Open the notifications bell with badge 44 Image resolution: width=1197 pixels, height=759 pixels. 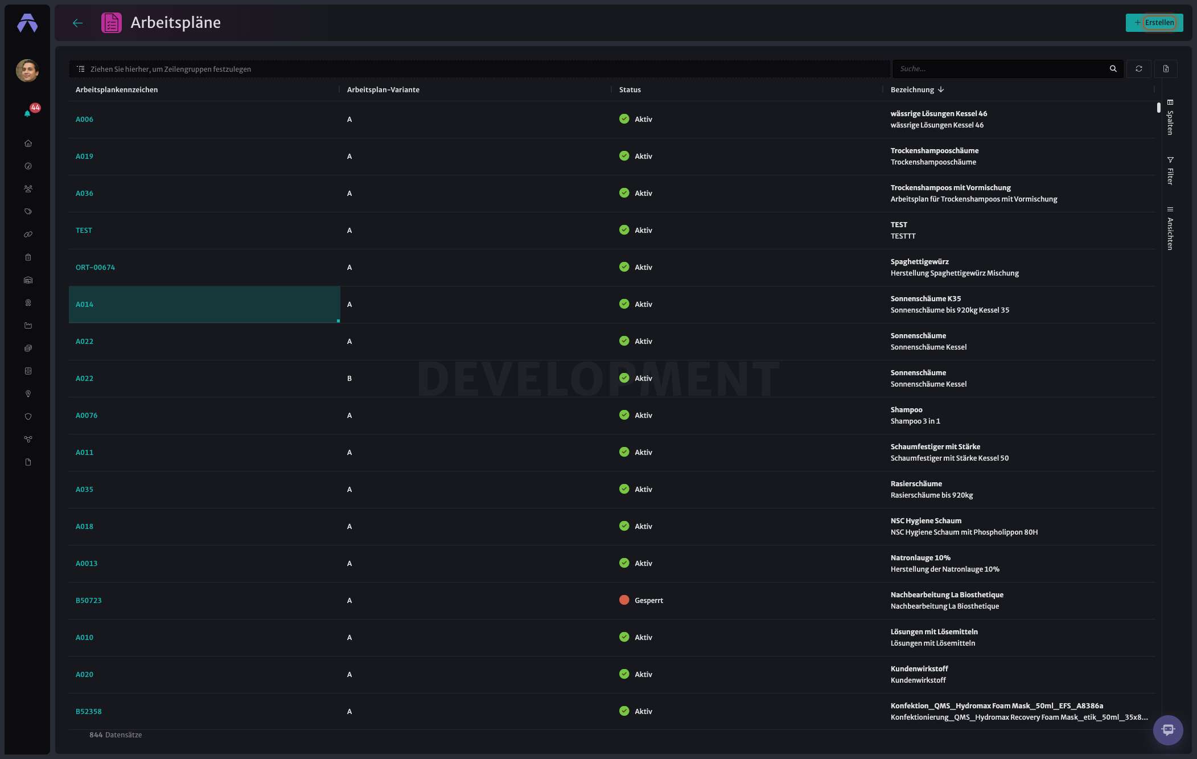point(28,113)
